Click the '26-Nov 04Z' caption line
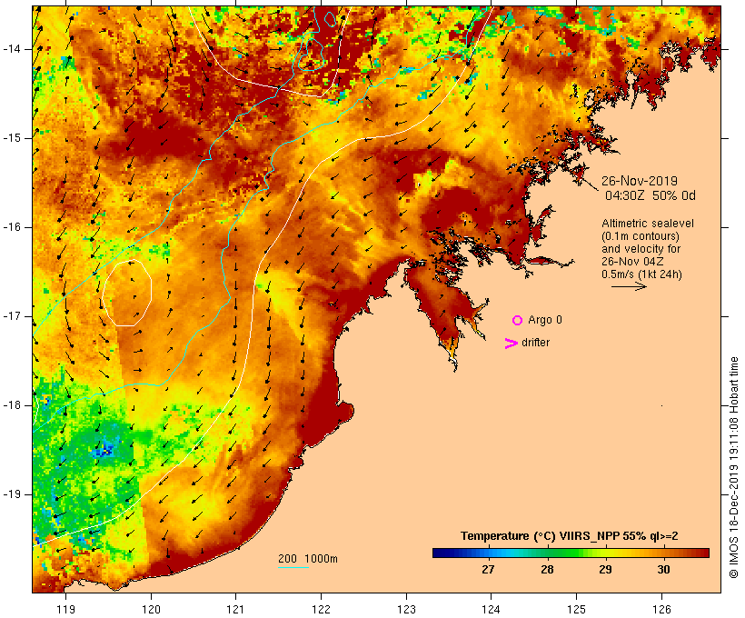 tap(632, 262)
